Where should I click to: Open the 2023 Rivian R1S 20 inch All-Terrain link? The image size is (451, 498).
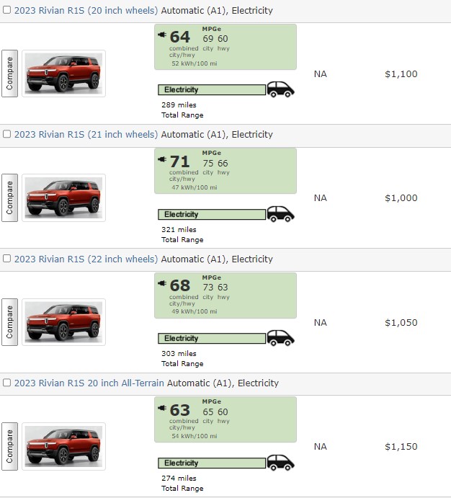pyautogui.click(x=89, y=383)
